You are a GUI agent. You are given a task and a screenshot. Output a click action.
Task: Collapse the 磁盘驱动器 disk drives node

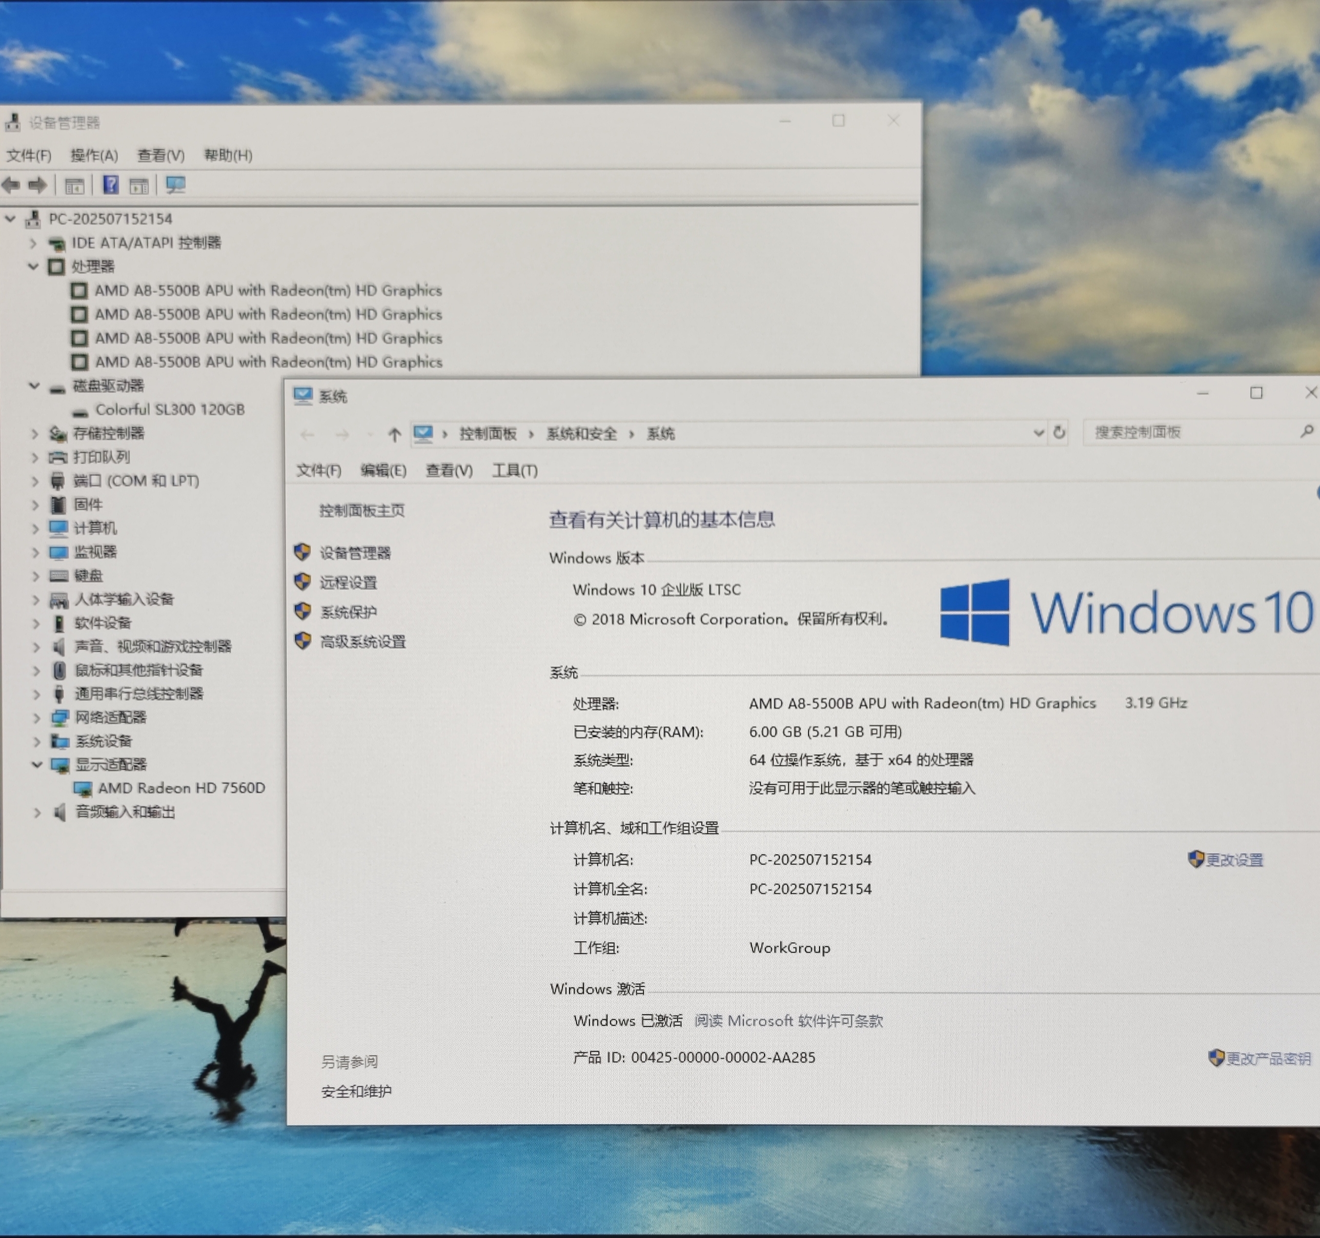point(34,386)
